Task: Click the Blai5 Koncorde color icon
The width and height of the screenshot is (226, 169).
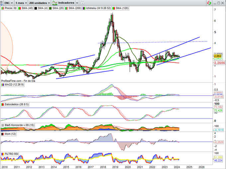Action: 2,125
